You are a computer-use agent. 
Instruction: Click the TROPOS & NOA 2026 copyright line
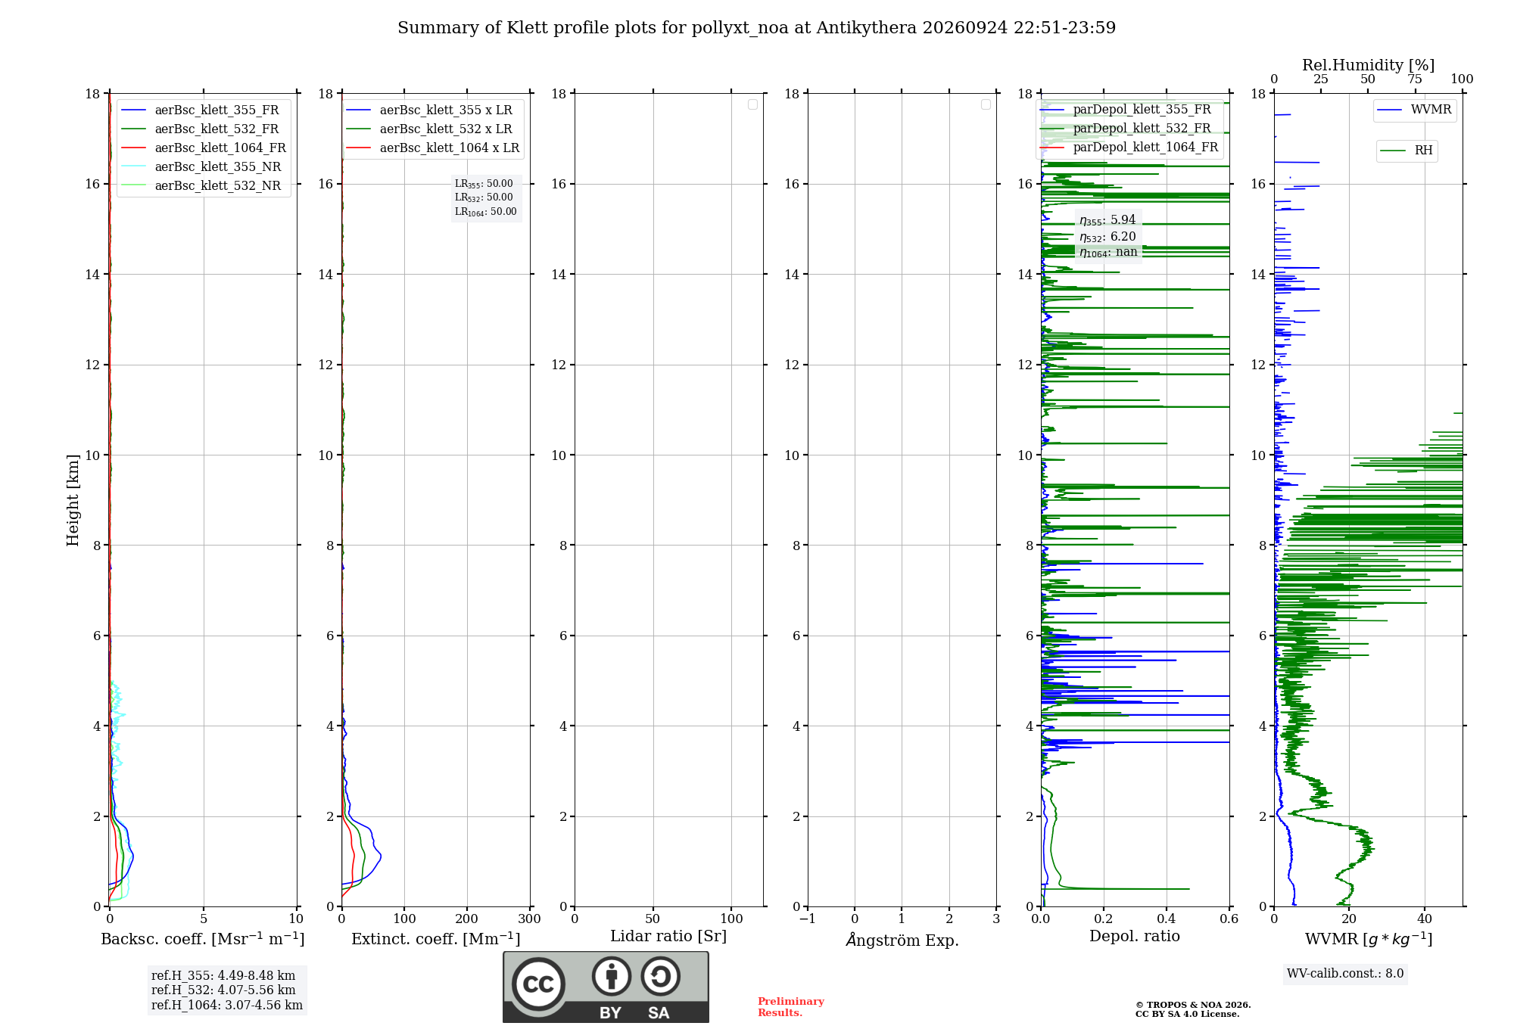click(1193, 1006)
